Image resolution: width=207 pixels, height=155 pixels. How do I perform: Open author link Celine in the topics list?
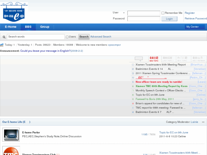click(x=201, y=95)
